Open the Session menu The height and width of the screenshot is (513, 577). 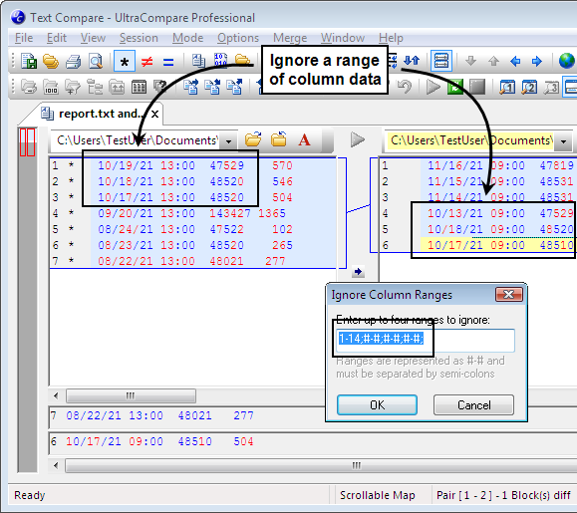(x=139, y=38)
